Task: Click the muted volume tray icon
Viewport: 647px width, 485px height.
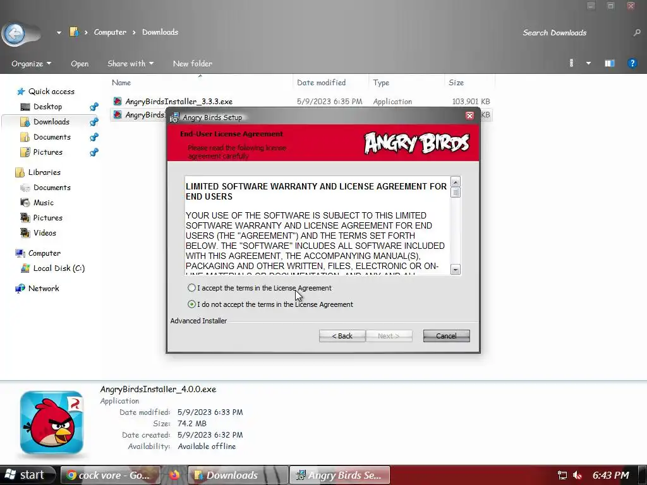Action: click(x=577, y=476)
